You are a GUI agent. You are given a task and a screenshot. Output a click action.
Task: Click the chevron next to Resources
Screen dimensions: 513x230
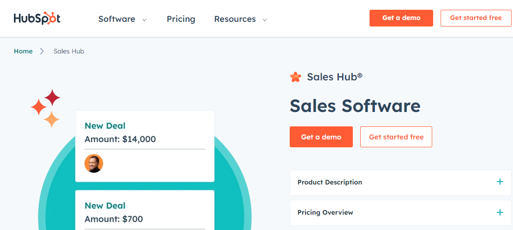(265, 20)
